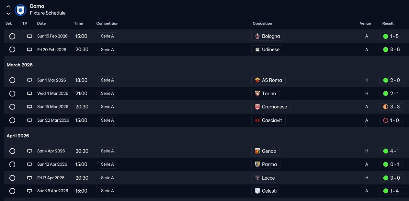Open the 3 - 6 Udinese result
Screen dimensions: 409x201
pos(391,50)
